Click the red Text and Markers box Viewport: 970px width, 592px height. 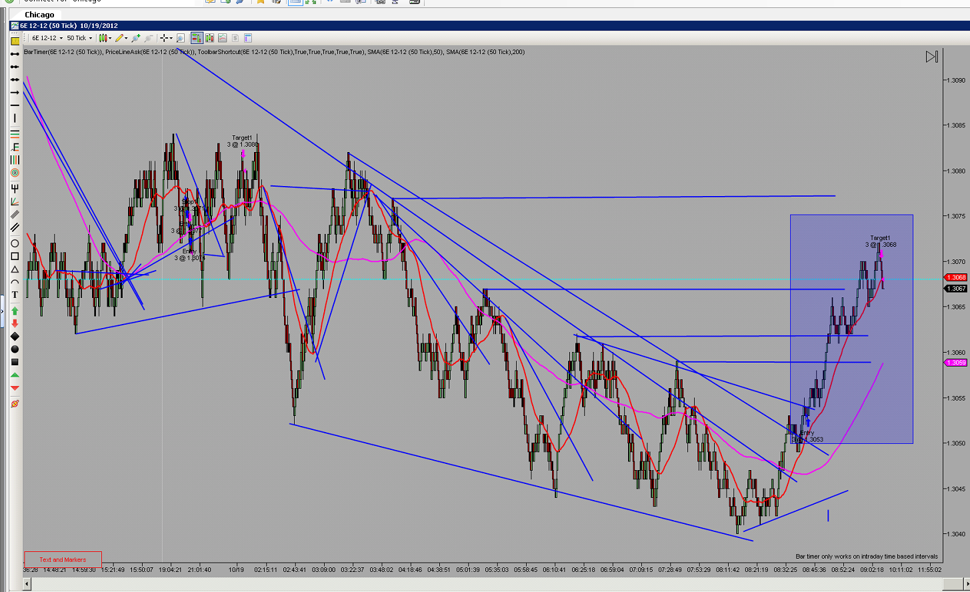coord(63,560)
